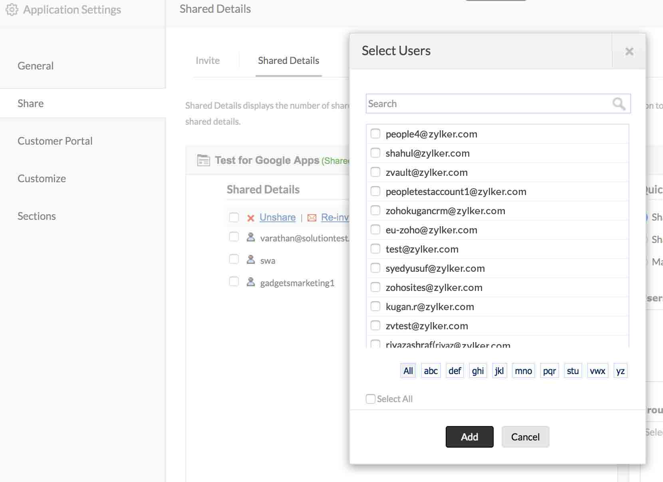Open the Customer Portal settings section
This screenshot has height=482, width=663.
(x=55, y=141)
